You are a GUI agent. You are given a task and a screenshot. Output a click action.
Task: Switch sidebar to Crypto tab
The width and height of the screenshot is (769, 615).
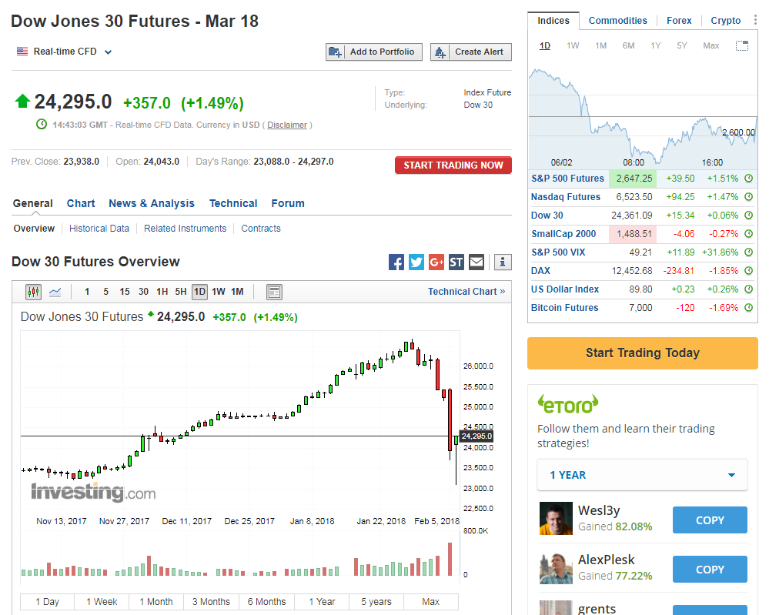(x=725, y=21)
